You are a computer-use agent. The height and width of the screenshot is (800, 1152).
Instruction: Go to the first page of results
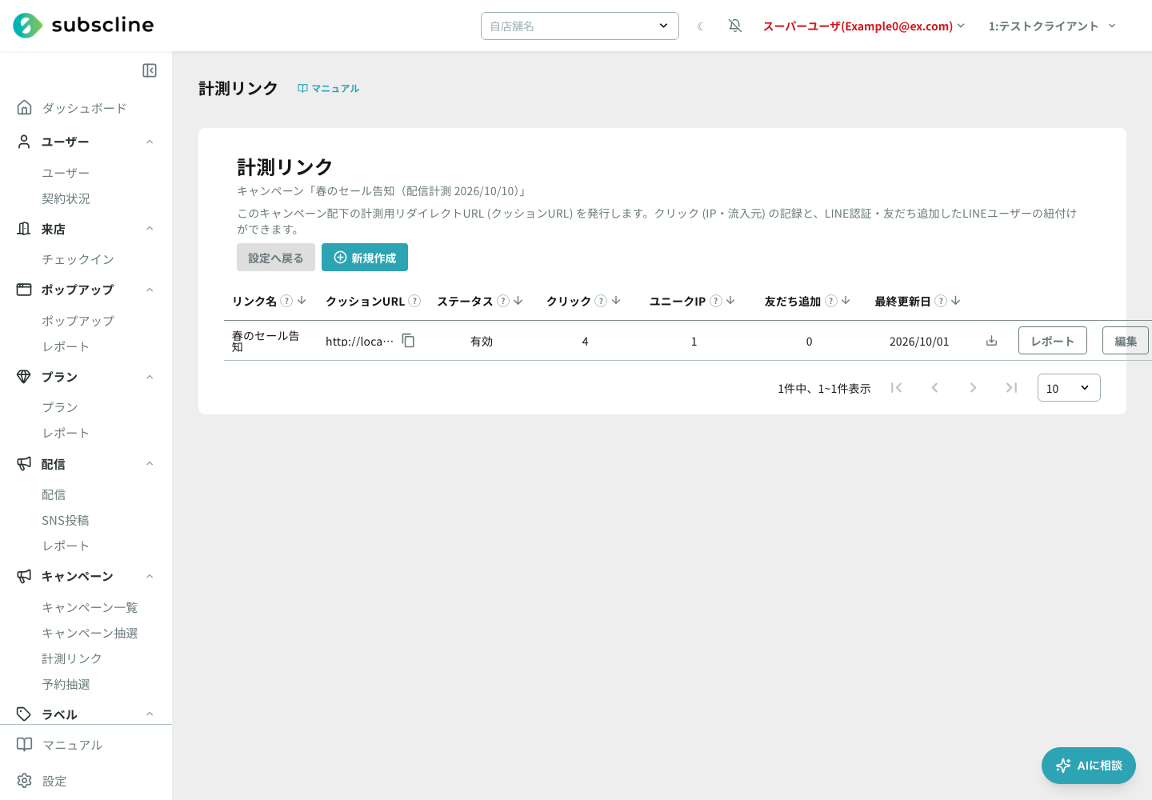(897, 388)
